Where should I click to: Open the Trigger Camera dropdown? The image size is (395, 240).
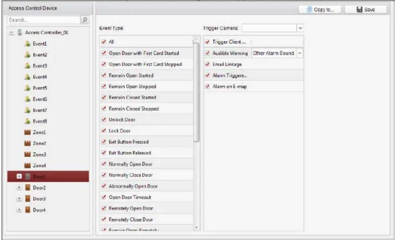(x=300, y=28)
